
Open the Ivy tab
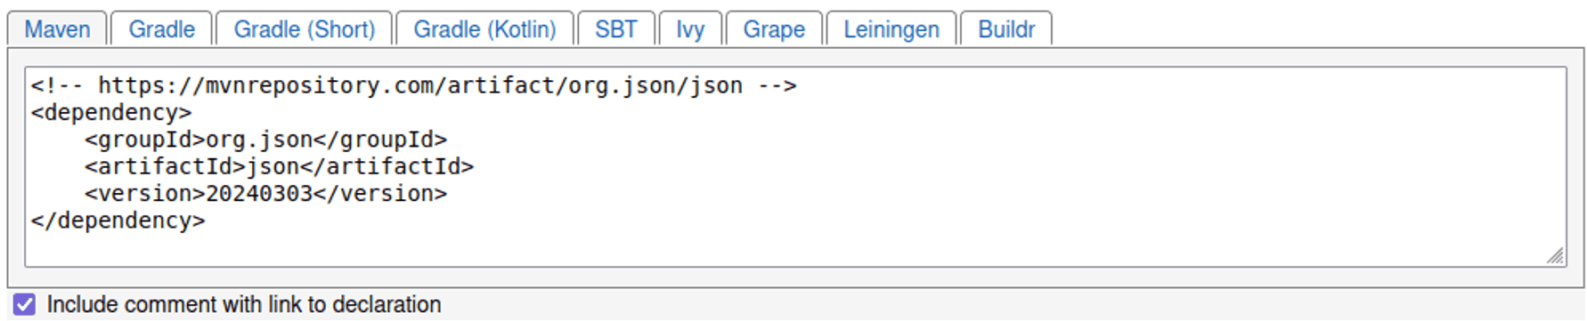(x=690, y=29)
